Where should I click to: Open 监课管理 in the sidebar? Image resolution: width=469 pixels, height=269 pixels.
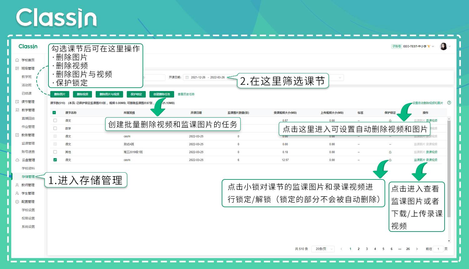coord(28,143)
